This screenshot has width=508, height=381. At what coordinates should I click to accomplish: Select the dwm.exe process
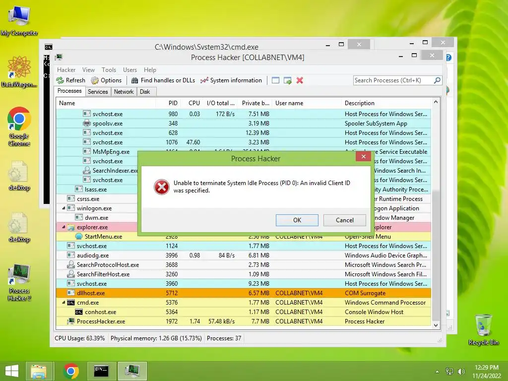pos(96,217)
